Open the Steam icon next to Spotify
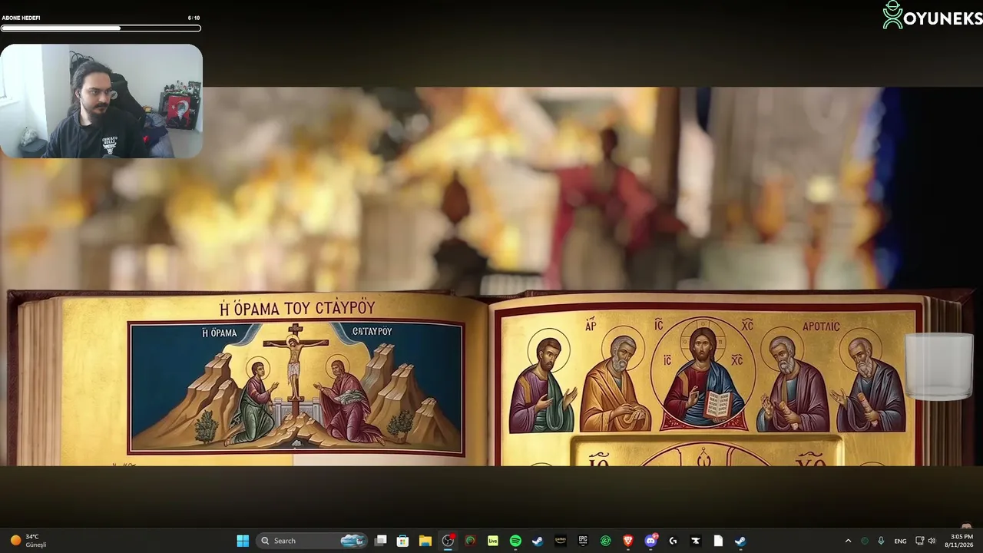 538,541
